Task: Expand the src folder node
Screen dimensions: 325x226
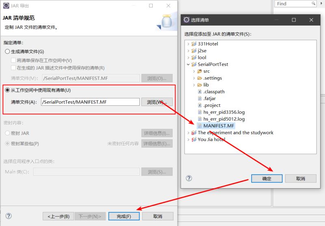Action: [194, 71]
